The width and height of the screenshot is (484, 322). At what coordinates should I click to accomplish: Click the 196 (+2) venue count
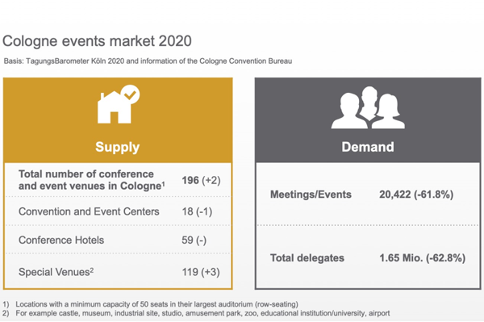point(201,180)
